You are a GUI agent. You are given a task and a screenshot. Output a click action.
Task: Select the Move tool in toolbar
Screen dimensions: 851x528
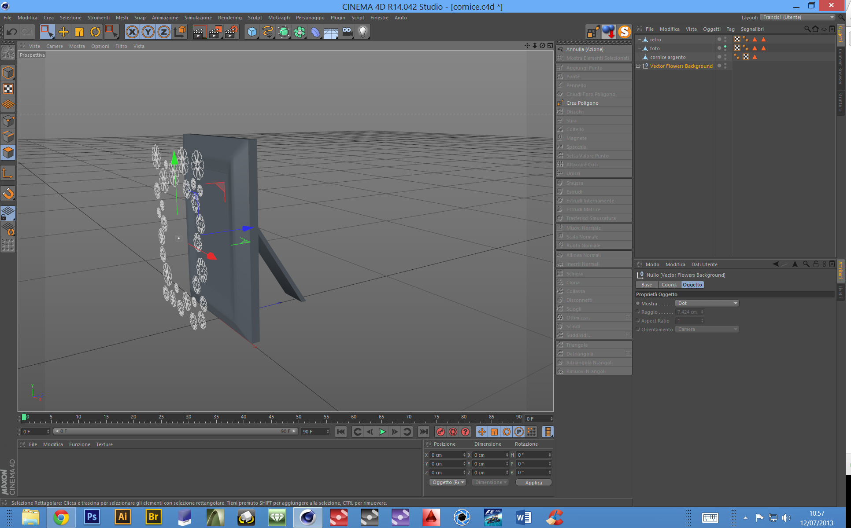(63, 32)
